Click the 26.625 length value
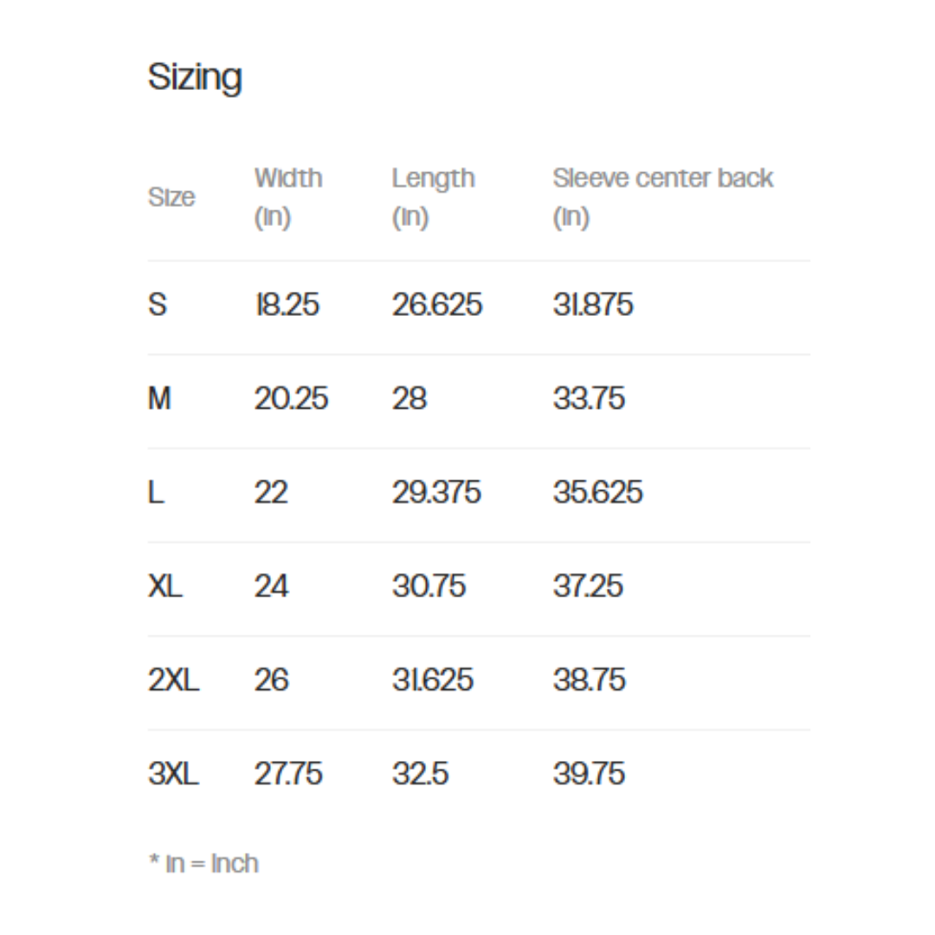Screen dimensions: 935x935 [x=436, y=304]
